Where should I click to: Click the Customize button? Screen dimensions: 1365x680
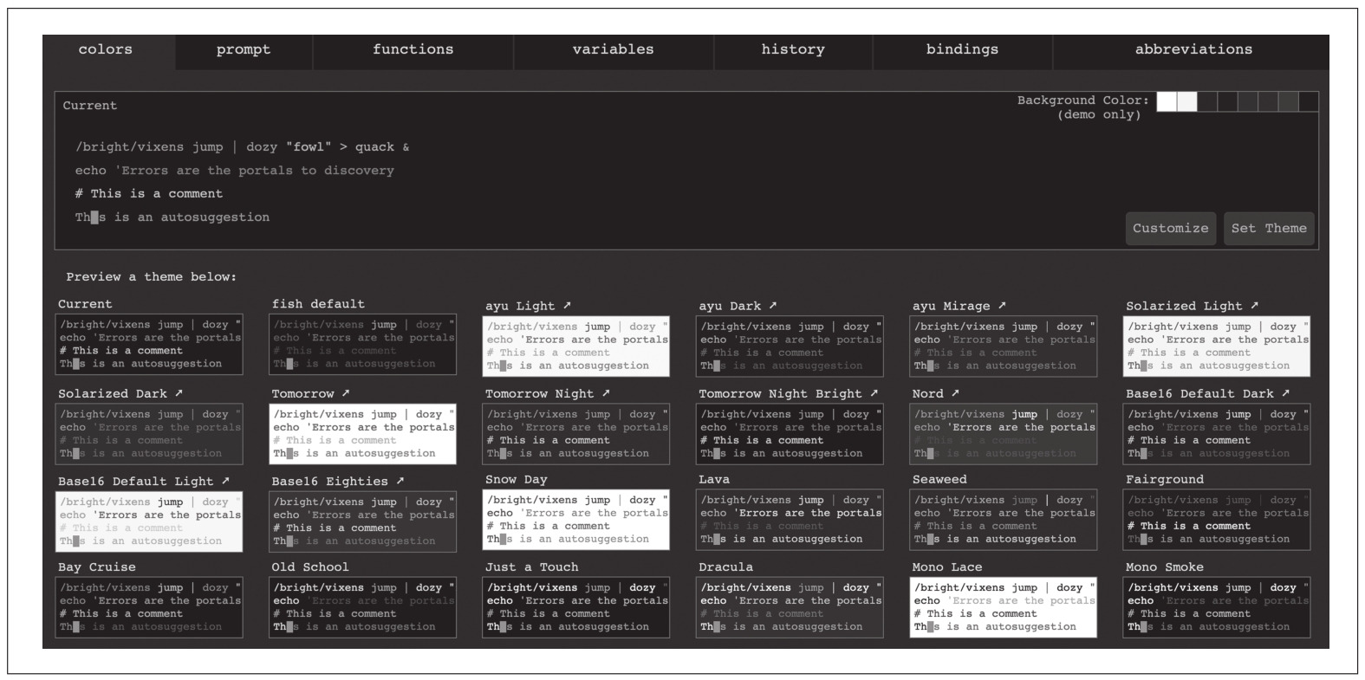coord(1170,229)
